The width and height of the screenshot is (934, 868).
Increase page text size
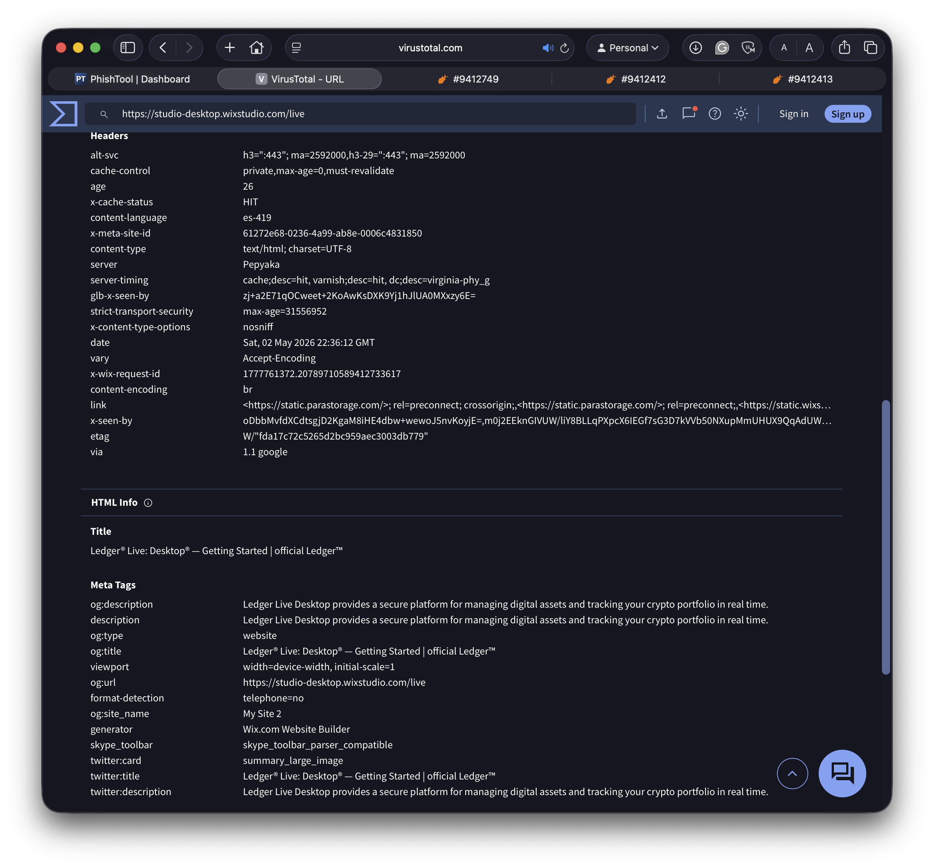(x=809, y=47)
